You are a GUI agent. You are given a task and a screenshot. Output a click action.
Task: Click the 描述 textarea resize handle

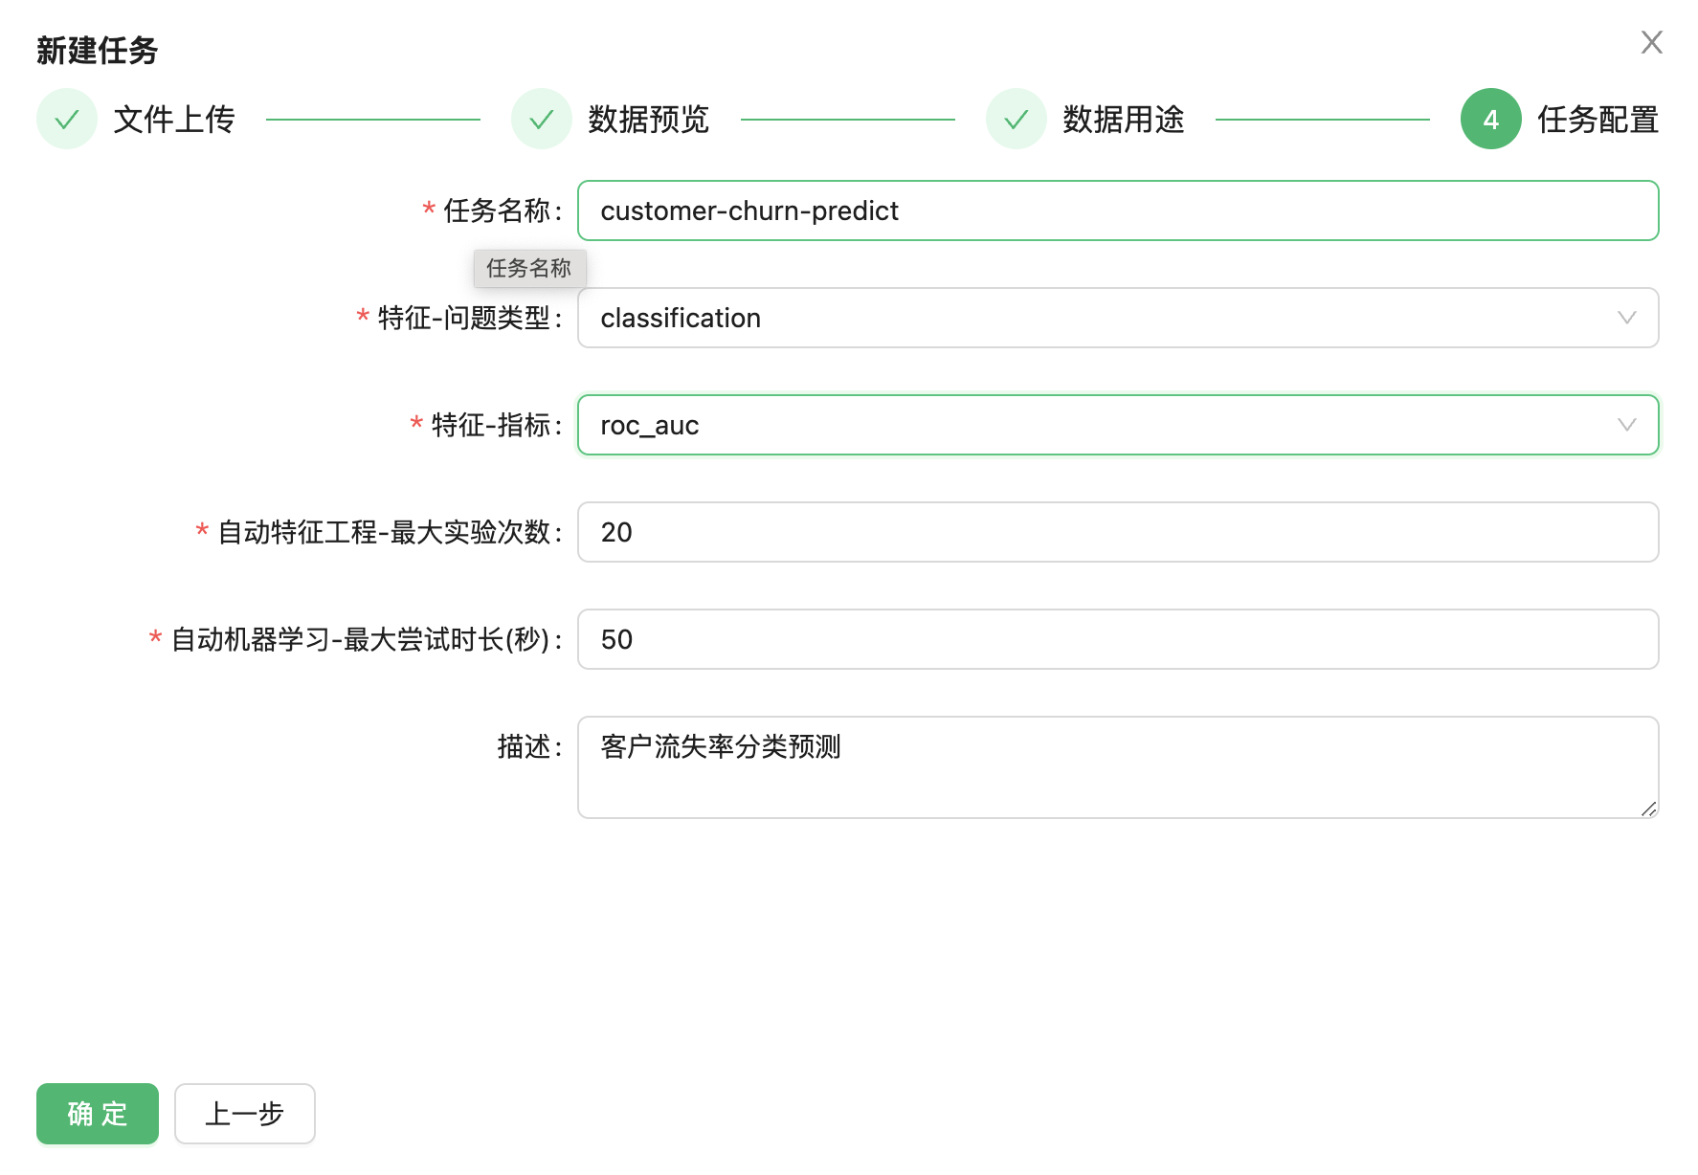point(1648,809)
